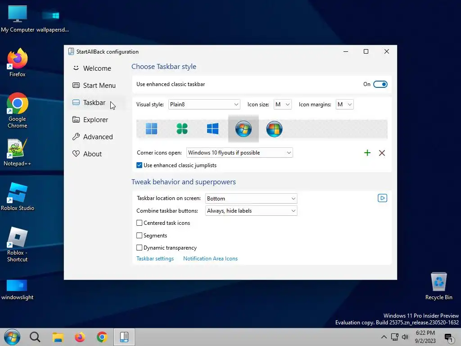Select the Taskbar section
Image resolution: width=461 pixels, height=346 pixels.
tap(97, 103)
